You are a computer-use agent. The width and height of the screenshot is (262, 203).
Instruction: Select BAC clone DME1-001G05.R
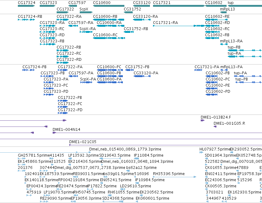click(x=229, y=123)
